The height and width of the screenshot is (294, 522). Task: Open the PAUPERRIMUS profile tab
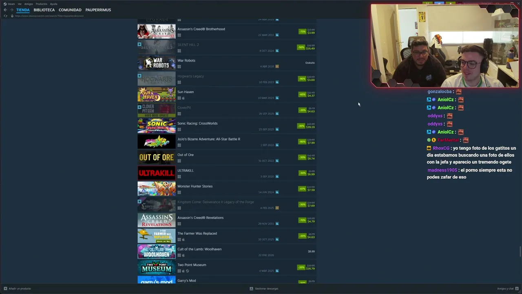click(x=98, y=10)
